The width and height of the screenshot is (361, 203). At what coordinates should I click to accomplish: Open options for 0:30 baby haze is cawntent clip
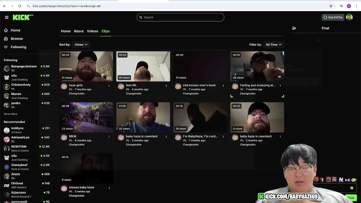(x=280, y=136)
